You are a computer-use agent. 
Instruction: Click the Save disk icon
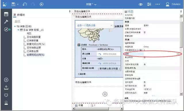(x=14, y=4)
